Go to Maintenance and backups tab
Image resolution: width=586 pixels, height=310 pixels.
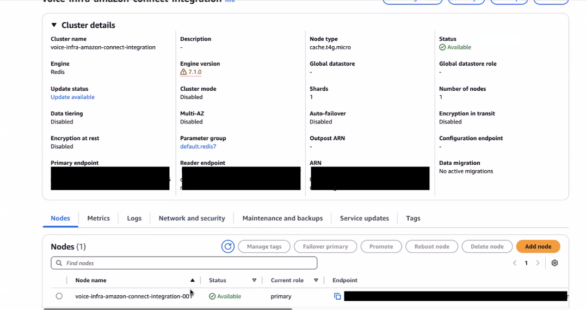click(x=282, y=218)
